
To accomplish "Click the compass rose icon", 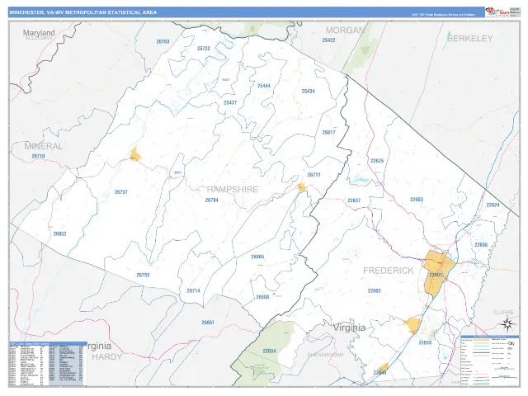I will (x=507, y=324).
